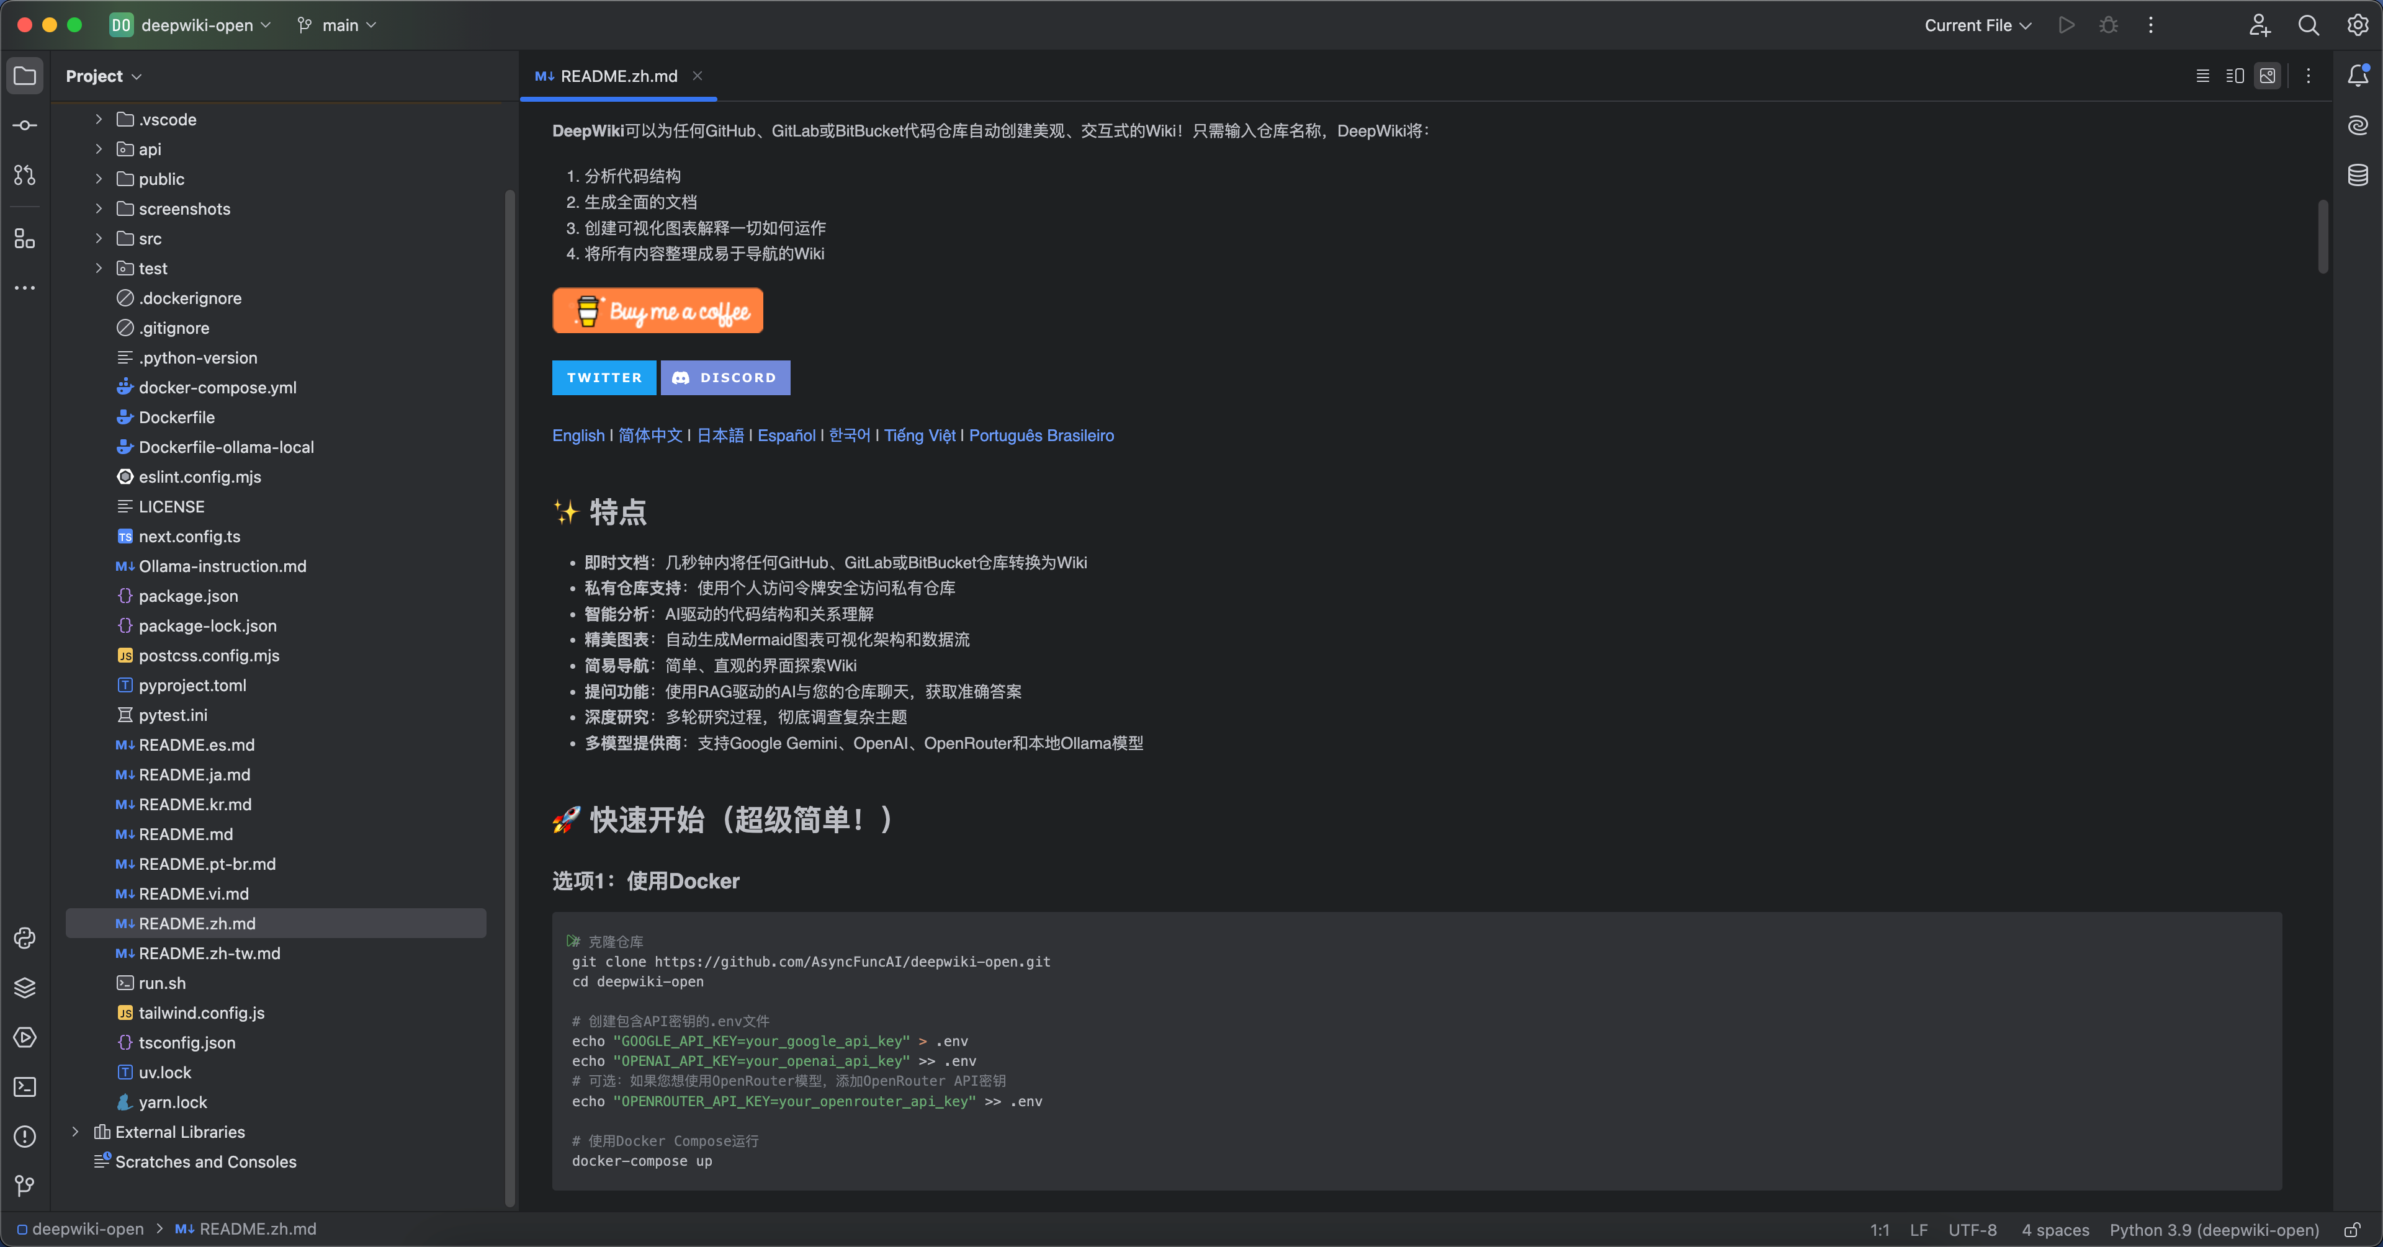Image resolution: width=2383 pixels, height=1247 pixels.
Task: Click the project tree scrollbar
Action: (509, 699)
